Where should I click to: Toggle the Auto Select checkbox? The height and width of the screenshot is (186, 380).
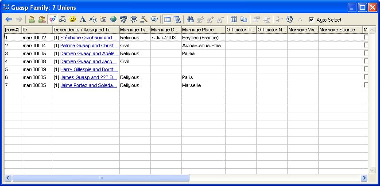311,19
